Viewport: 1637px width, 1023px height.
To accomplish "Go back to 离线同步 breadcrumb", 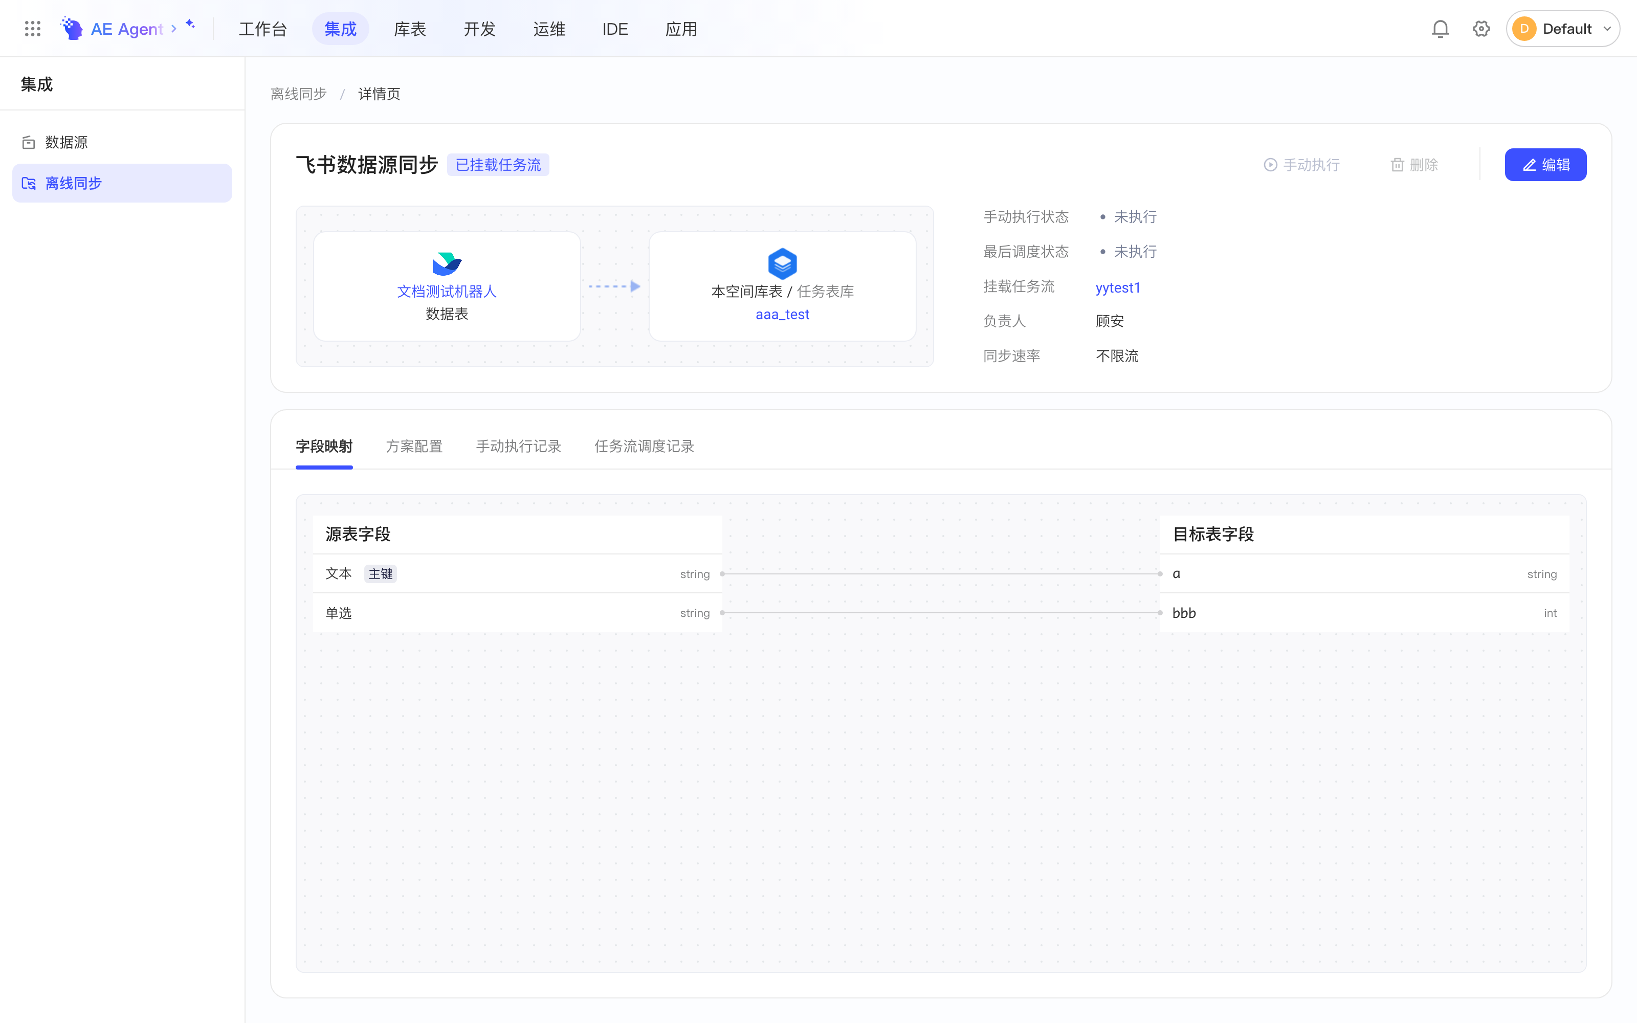I will pos(298,94).
